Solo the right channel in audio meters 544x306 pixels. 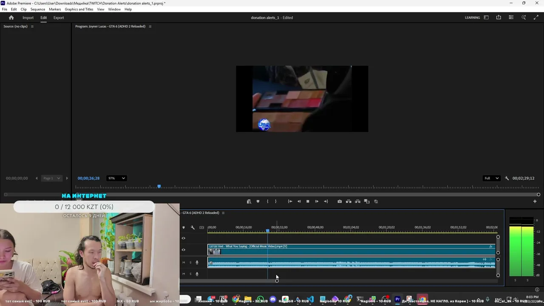(x=527, y=280)
